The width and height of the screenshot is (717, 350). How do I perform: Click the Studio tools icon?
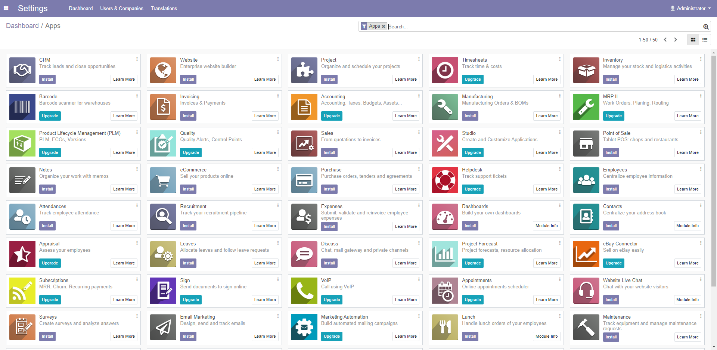(445, 143)
